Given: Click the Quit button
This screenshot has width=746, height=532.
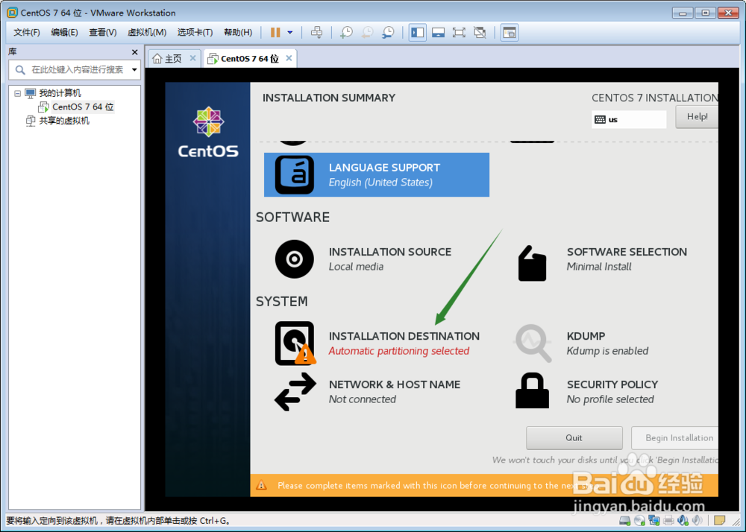Looking at the screenshot, I should (x=574, y=438).
